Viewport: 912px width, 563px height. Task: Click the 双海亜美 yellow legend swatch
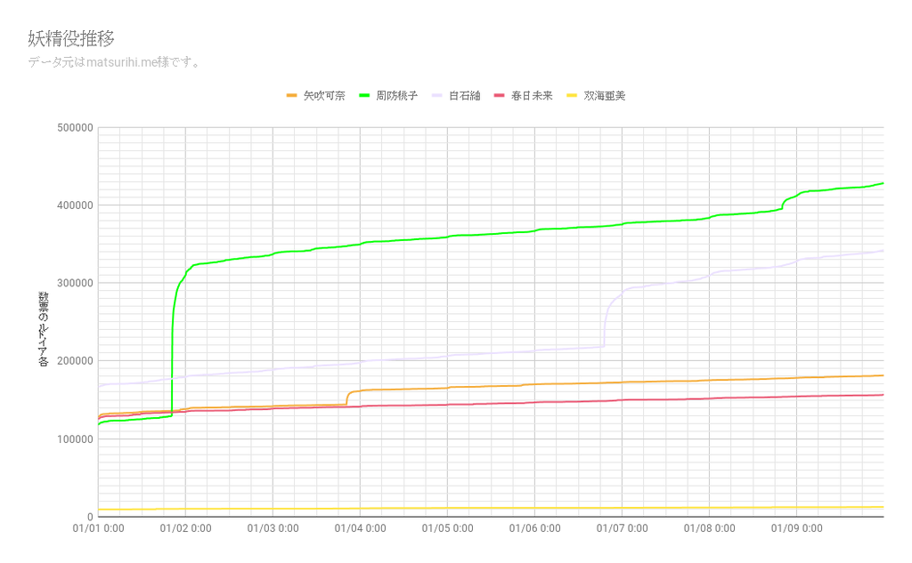pyautogui.click(x=573, y=96)
